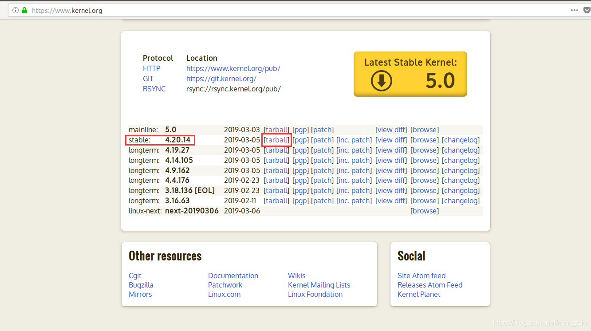This screenshot has height=331, width=591.
Task: Open pgp link for longterm 4.9.162
Action: point(300,170)
